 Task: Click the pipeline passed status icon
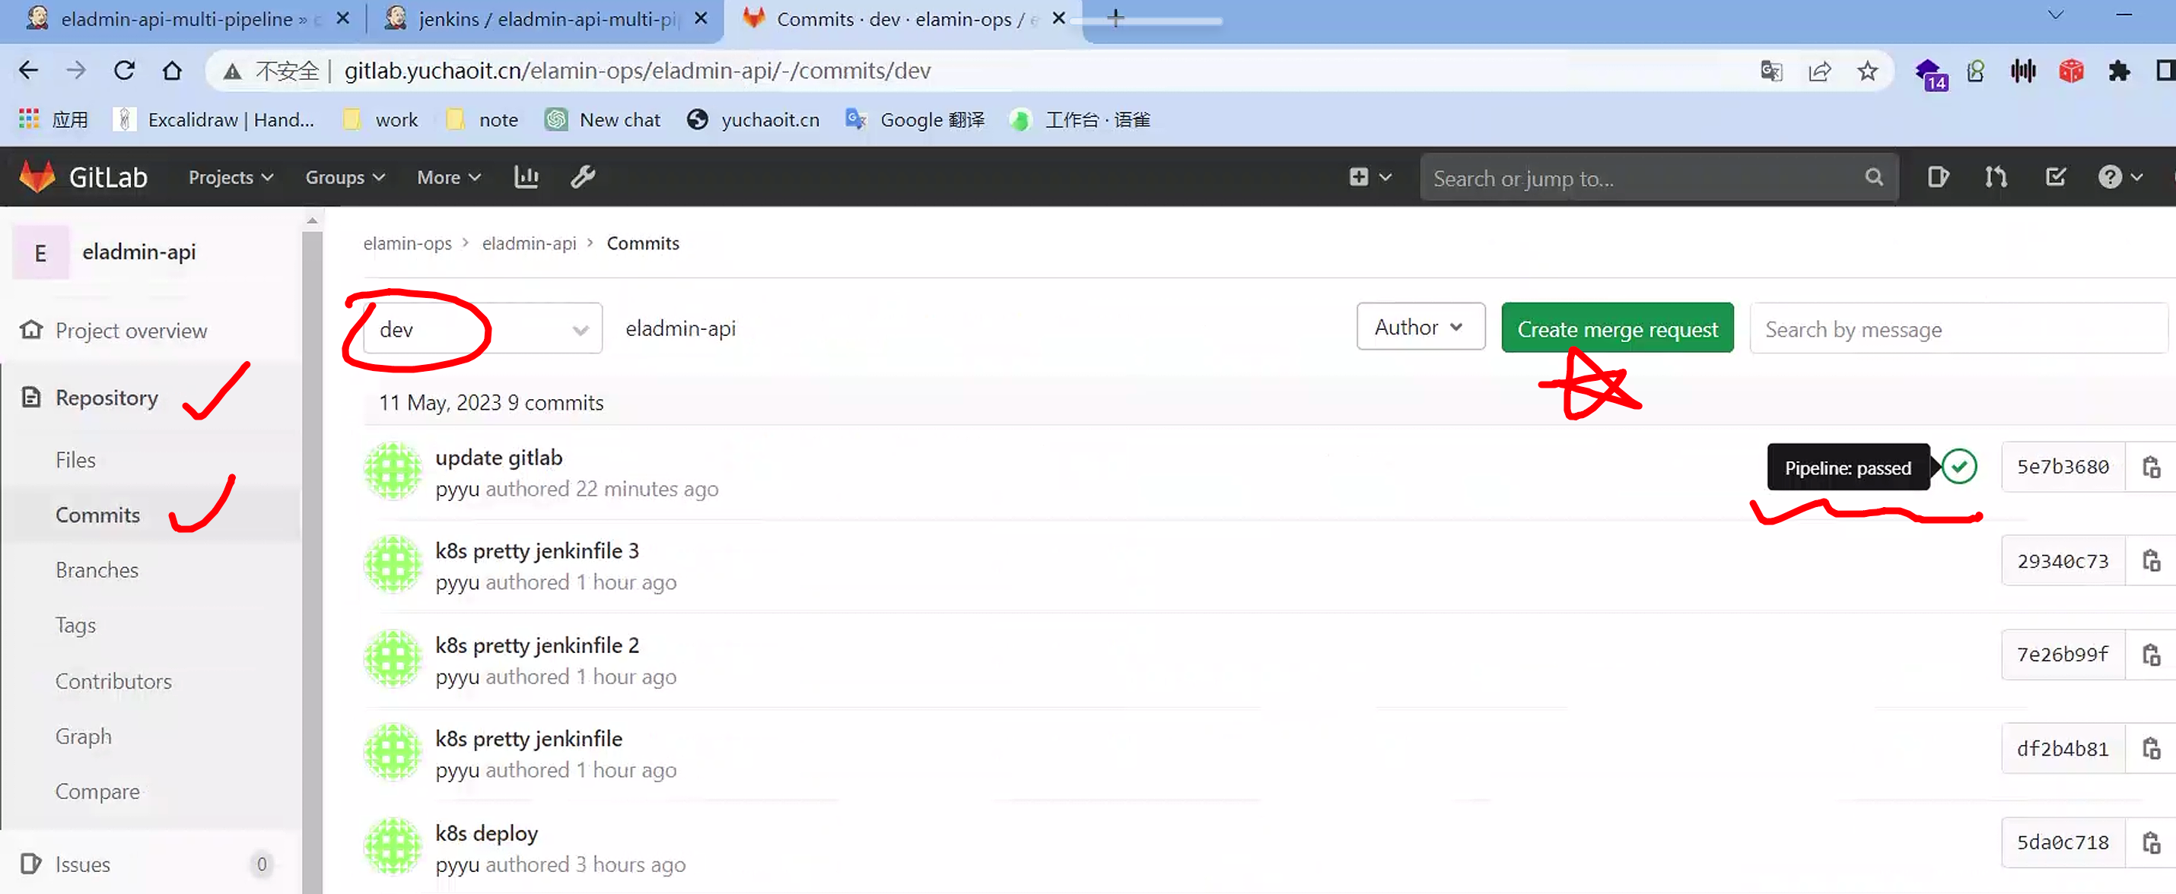pyautogui.click(x=1959, y=467)
